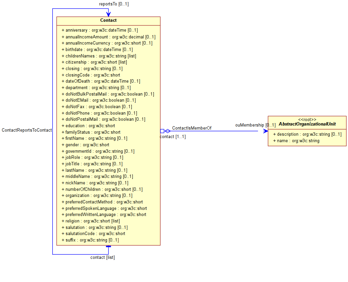Select the religion attribute
Viewport: 348px width, 282px height.
tap(91, 221)
